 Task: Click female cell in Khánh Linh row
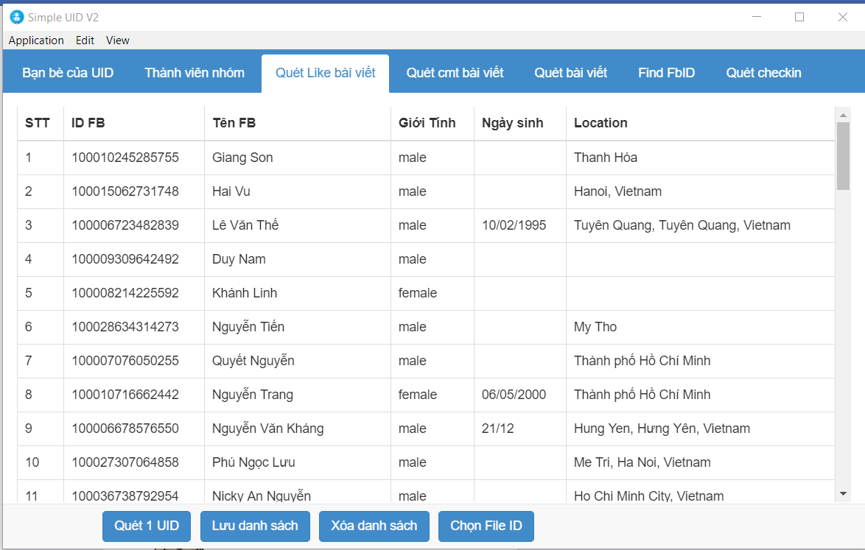tap(432, 294)
